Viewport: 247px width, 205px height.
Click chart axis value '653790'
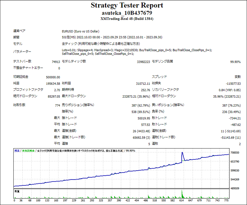(x=235, y=162)
